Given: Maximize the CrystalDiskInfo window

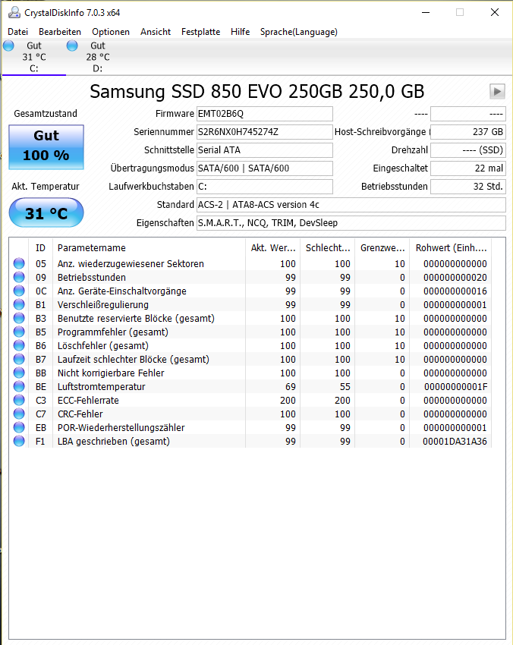Looking at the screenshot, I should 460,12.
